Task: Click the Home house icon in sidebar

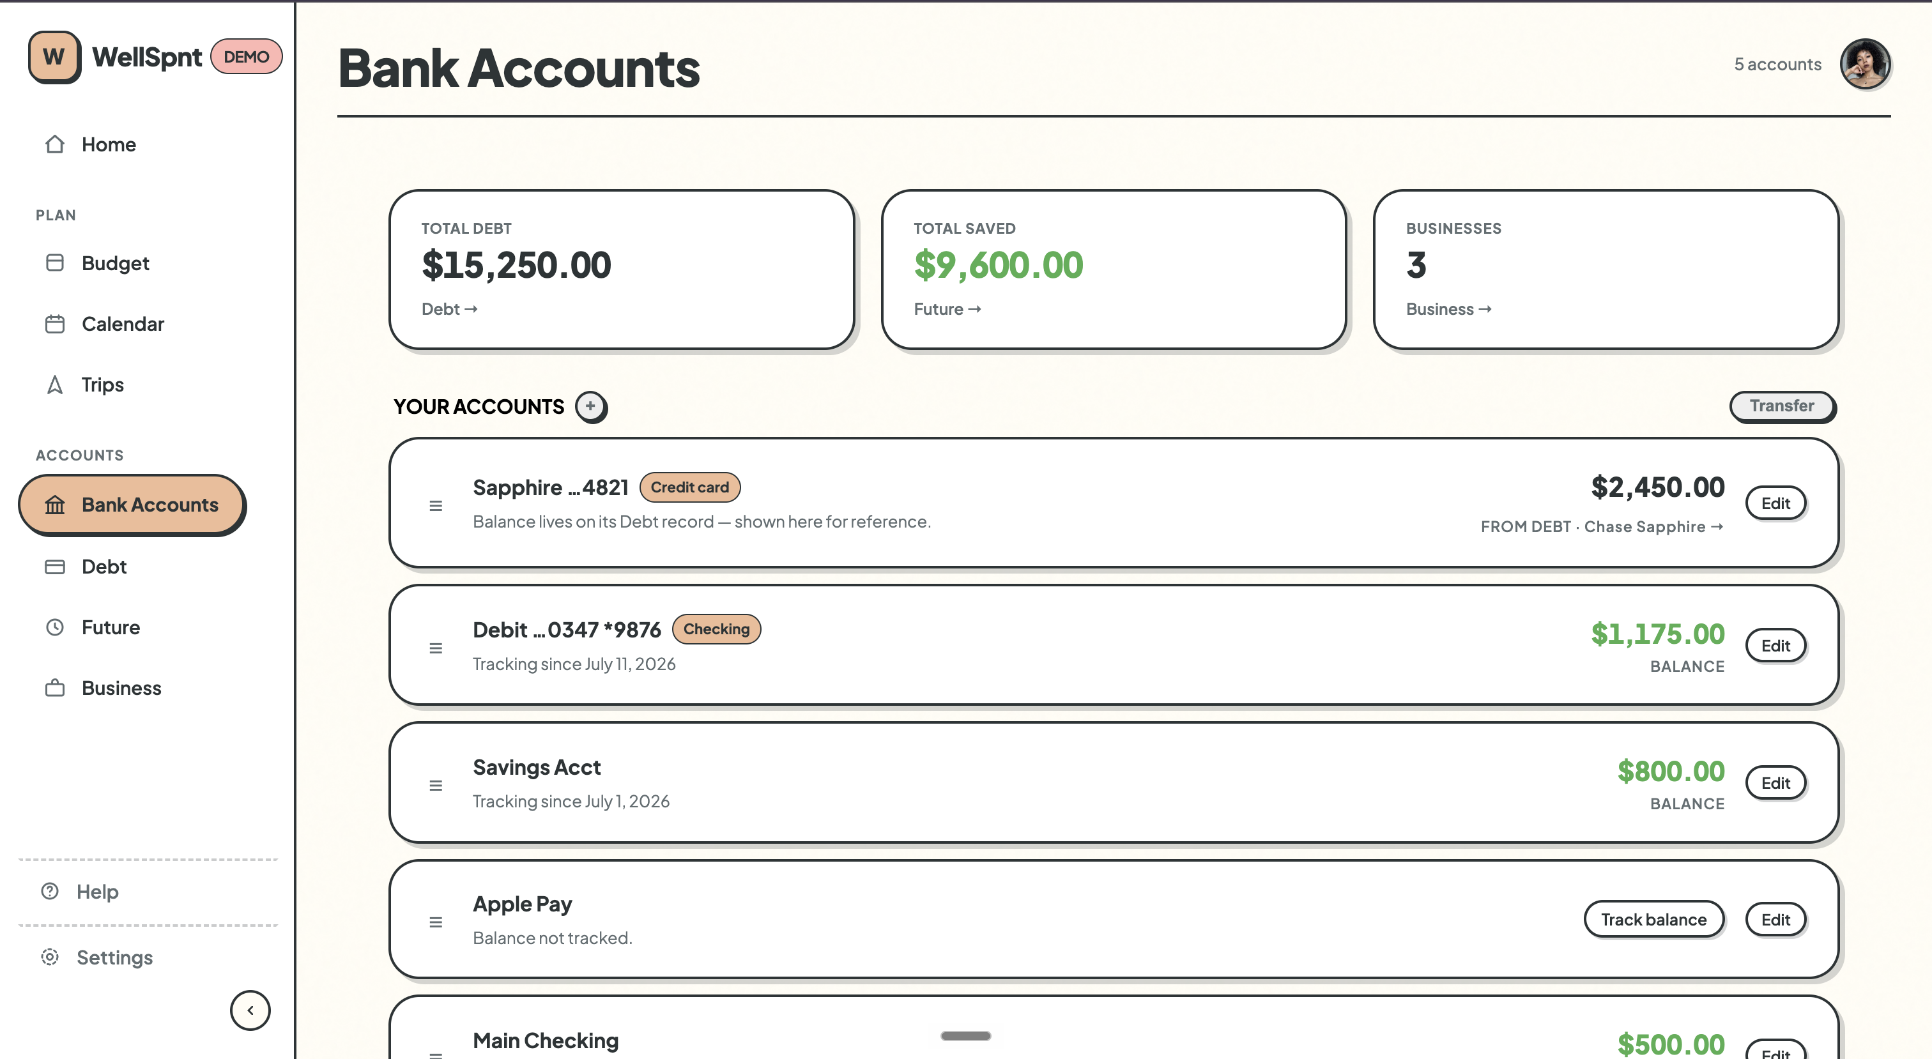Action: 55,144
